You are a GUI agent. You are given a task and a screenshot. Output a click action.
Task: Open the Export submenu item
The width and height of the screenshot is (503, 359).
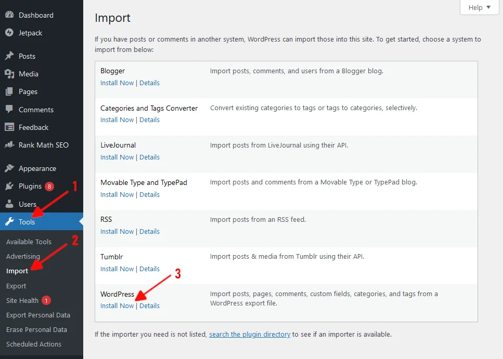(16, 286)
